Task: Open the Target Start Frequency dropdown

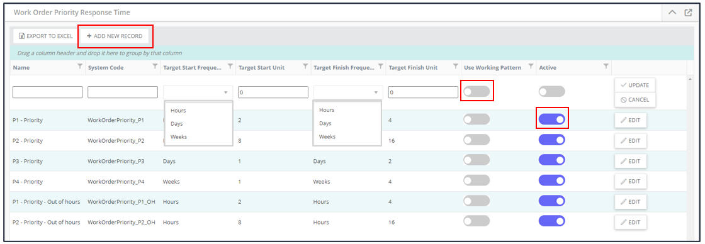Action: pos(198,92)
